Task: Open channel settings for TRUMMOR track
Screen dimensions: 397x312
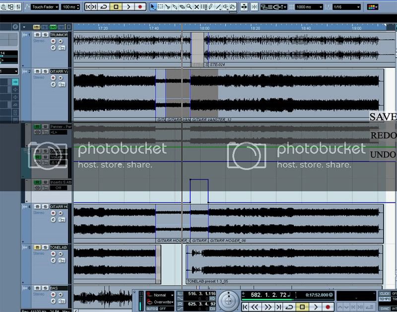Action: click(x=53, y=48)
